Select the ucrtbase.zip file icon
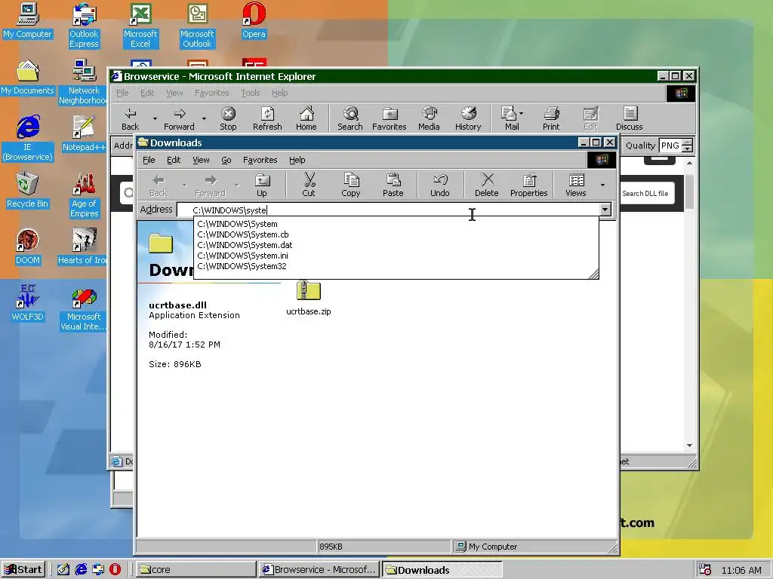Screen dimensions: 773x579 pyautogui.click(x=309, y=290)
